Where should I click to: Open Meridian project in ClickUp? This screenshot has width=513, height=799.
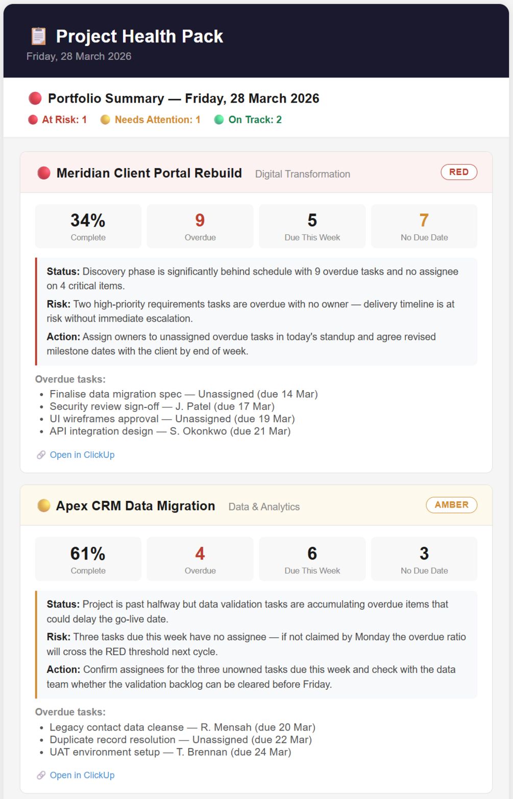(82, 455)
